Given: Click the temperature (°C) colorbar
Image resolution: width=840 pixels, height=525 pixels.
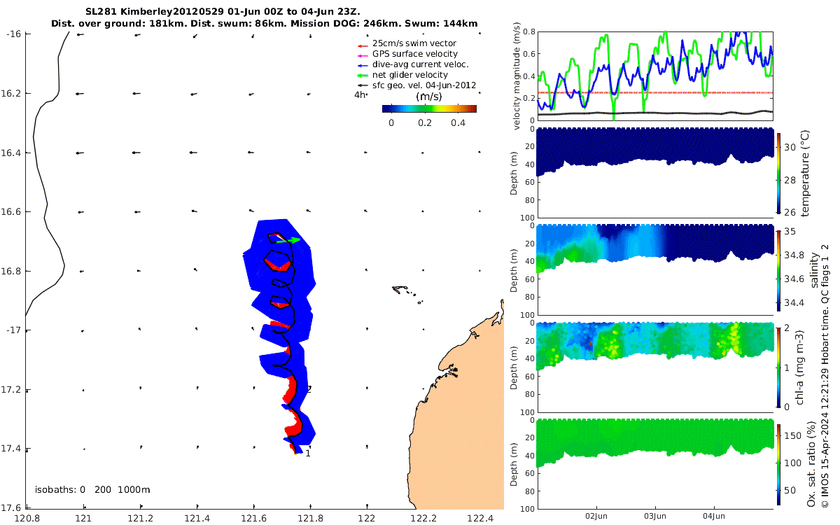Looking at the screenshot, I should pos(780,172).
